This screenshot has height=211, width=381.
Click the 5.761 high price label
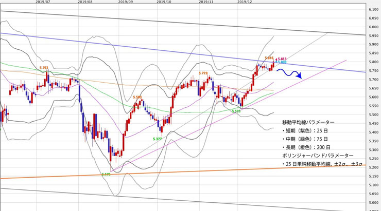44,68
